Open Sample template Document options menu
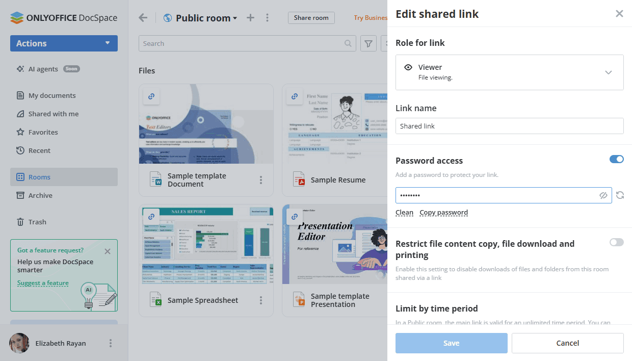The width and height of the screenshot is (632, 361). coord(261,180)
